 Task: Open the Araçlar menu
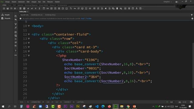34,2
